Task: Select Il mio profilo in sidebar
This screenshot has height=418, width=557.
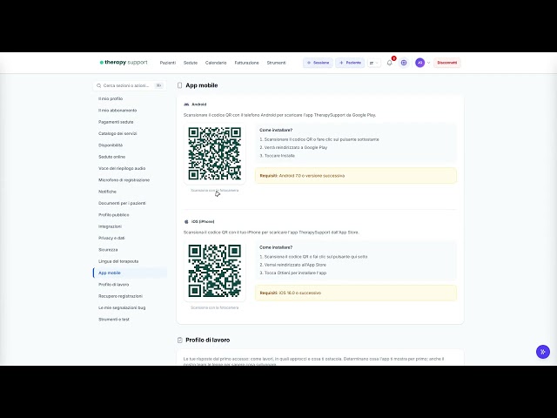Action: tap(111, 98)
